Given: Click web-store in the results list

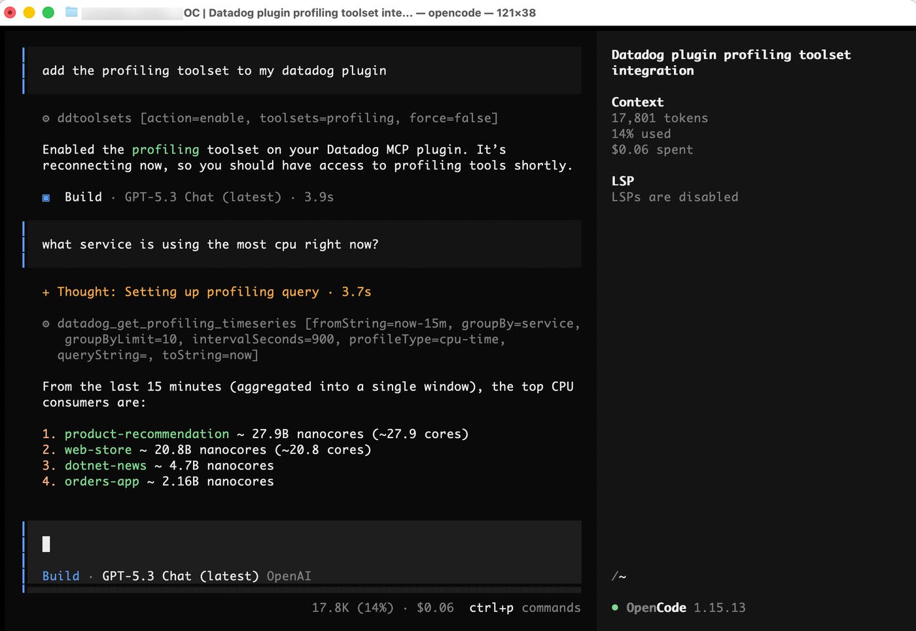Looking at the screenshot, I should coord(98,450).
